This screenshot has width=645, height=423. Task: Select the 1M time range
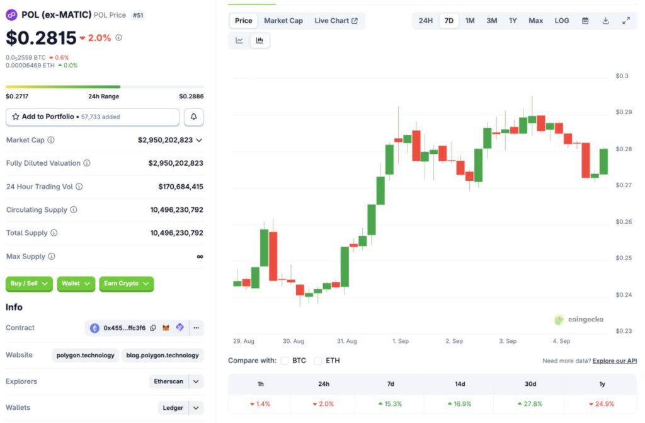pos(470,21)
